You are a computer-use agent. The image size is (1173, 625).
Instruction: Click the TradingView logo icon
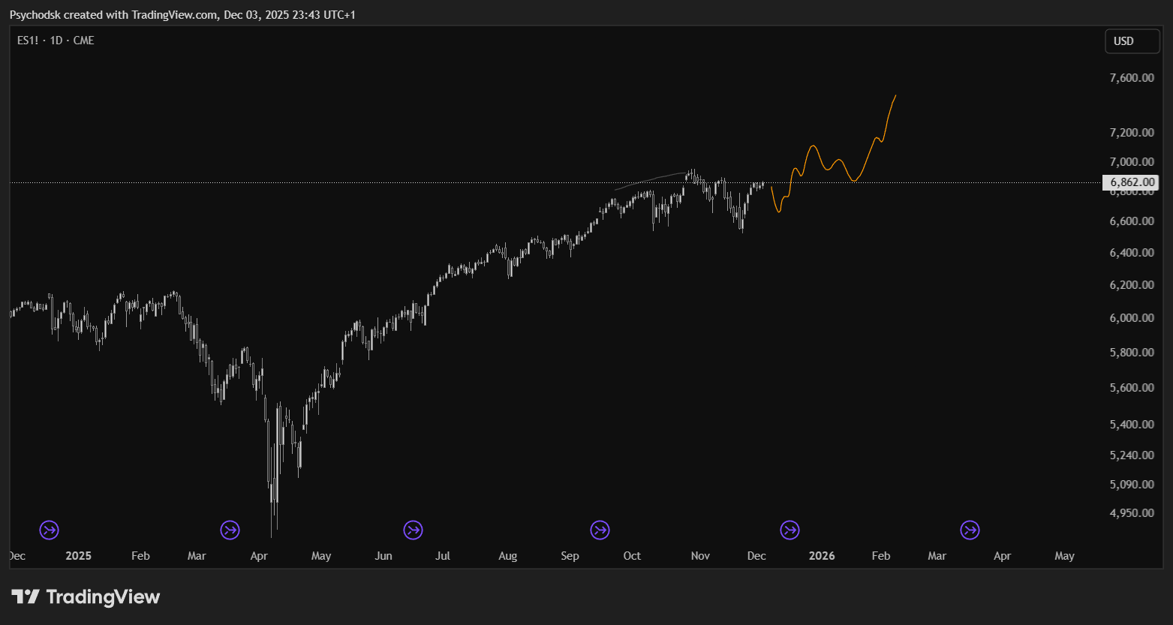pos(25,597)
